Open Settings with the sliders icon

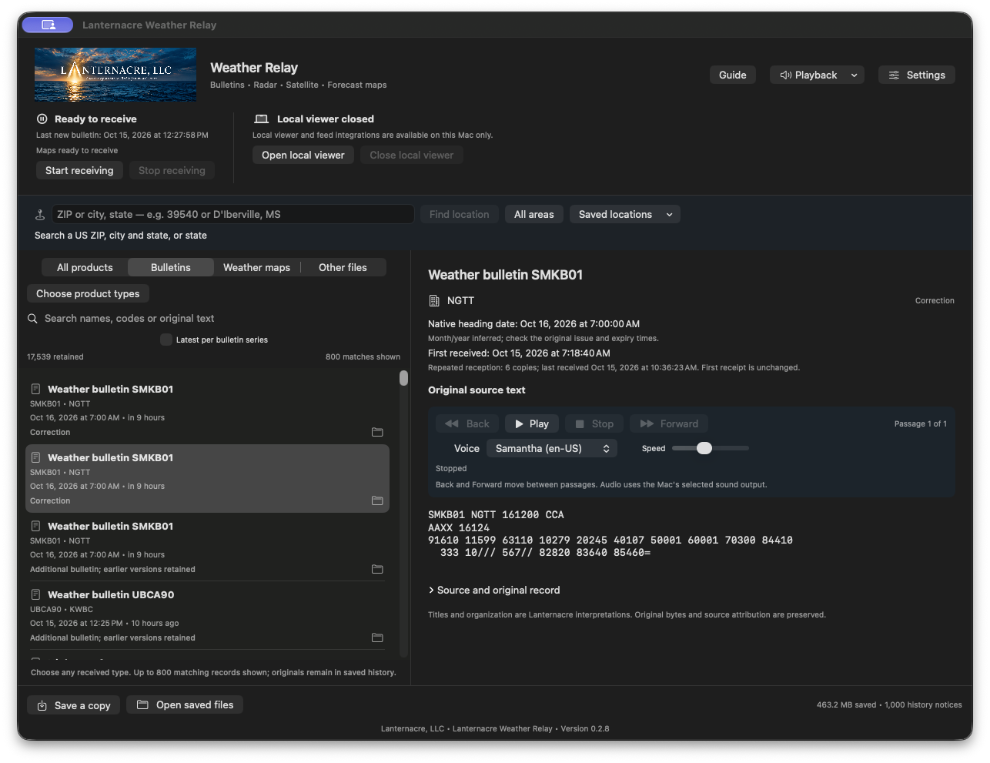(917, 75)
